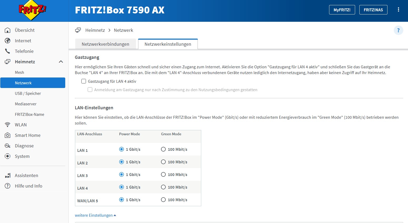Select 100 Mbit/s for LAN 3

pos(163,174)
